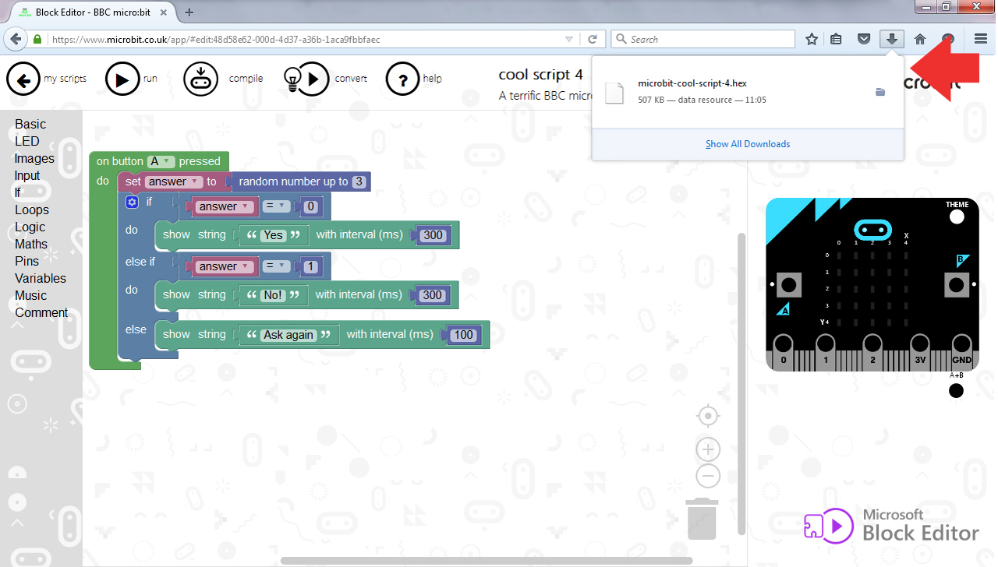998x567 pixels.
Task: Zoom out with the minus icon
Action: pyautogui.click(x=708, y=476)
